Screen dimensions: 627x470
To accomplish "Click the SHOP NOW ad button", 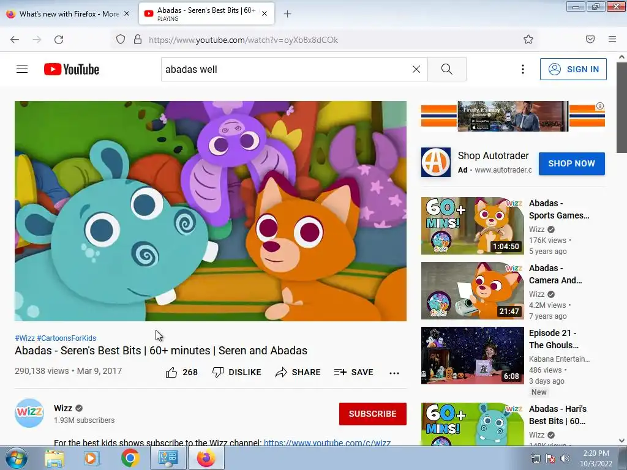I will 571,163.
